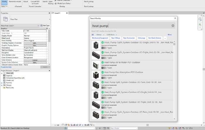
Task: Click the Graphic Display Options Edit button
Action: pos(35,45)
